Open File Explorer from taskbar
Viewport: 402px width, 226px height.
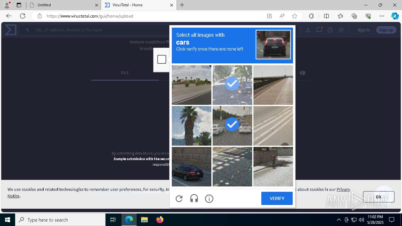pos(144,220)
